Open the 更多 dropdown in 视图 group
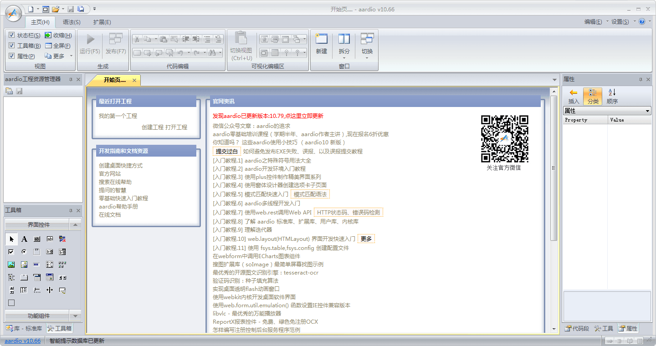Viewport: 656px width, 346px height. pyautogui.click(x=58, y=56)
